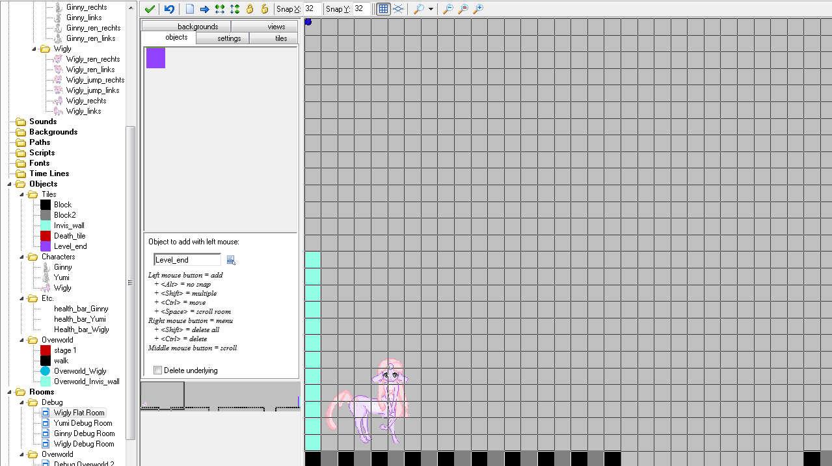The image size is (832, 466).
Task: Click the unlock all instances icon
Action: pos(264,9)
